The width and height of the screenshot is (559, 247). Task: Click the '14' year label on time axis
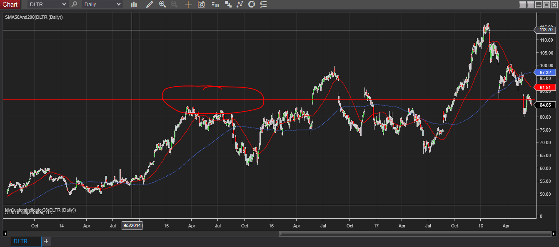[61, 226]
